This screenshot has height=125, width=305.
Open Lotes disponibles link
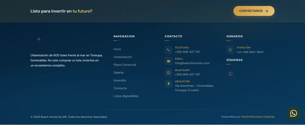point(126,96)
